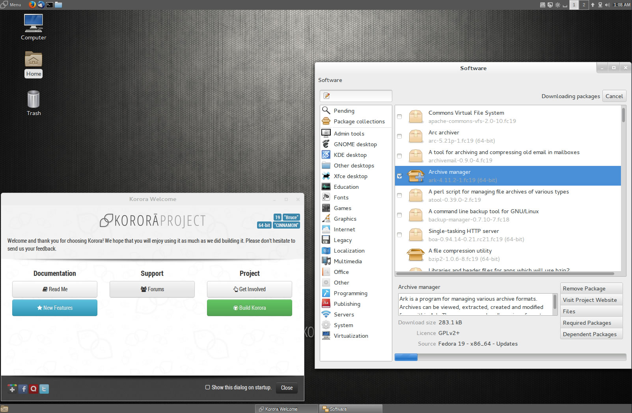632x413 pixels.
Task: Select Graphics category
Action: [x=356, y=219]
